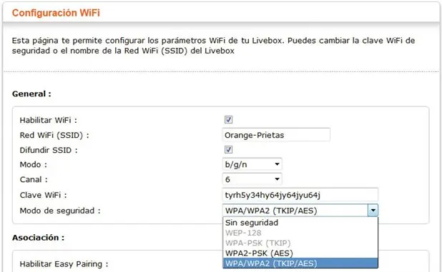Choose the WPA-PSK (TKIP) option

tap(300, 243)
